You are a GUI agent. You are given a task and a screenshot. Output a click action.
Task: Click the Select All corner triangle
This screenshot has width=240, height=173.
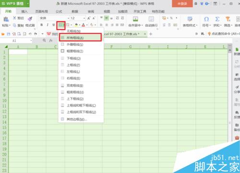click(6, 47)
